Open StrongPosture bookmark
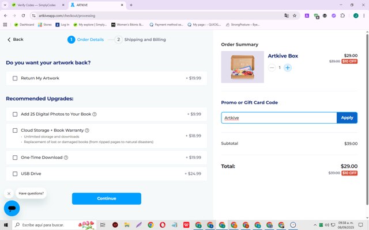Screen dimensions: 369x230 click(x=243, y=25)
